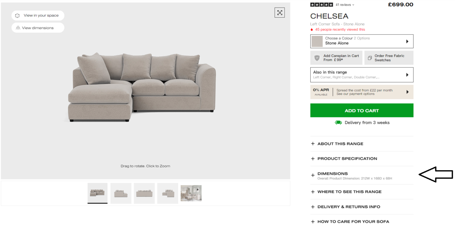Expand the 0% APR payment options
The width and height of the screenshot is (455, 226).
362,92
